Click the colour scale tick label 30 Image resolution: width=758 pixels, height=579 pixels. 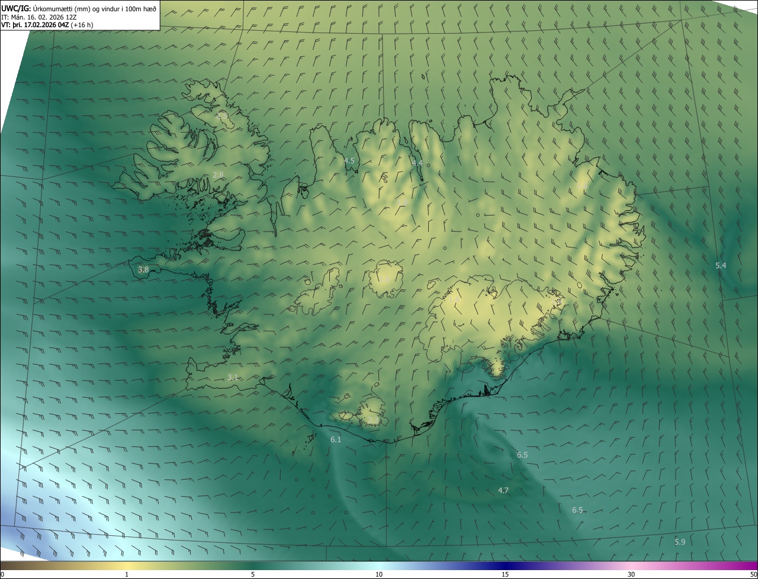click(631, 574)
